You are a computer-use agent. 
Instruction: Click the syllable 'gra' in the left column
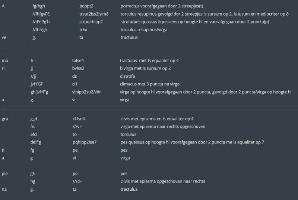(x=5, y=119)
